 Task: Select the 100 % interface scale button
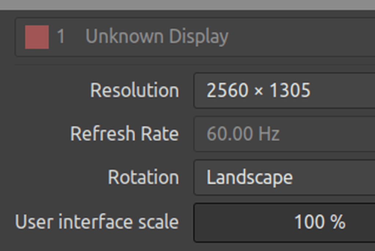(284, 222)
